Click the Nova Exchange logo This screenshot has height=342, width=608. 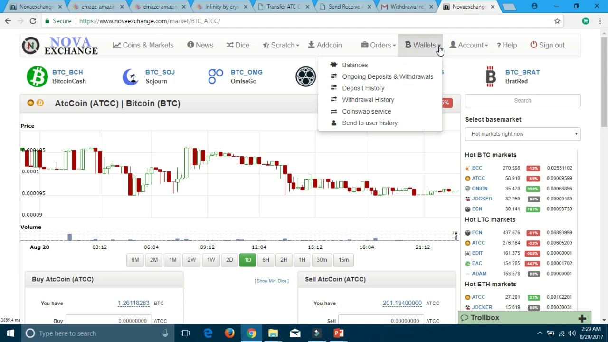click(x=60, y=46)
